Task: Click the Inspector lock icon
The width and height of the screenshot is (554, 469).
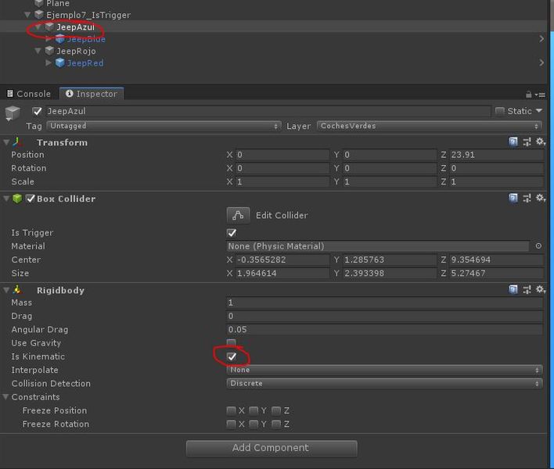Action: (528, 95)
